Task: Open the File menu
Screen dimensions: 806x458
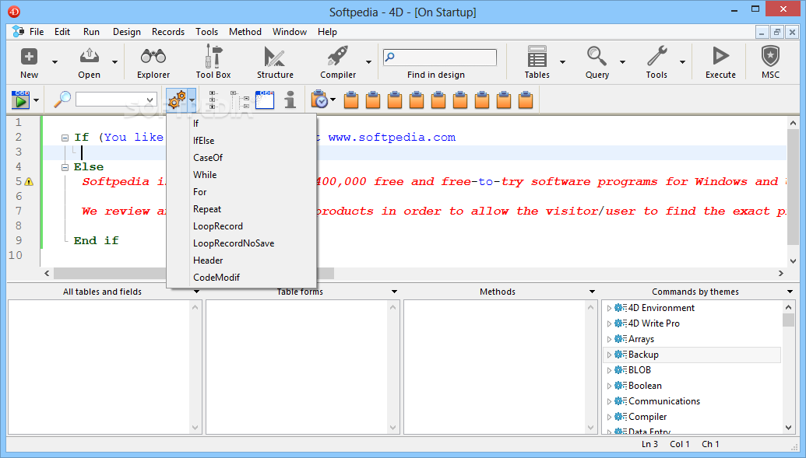Action: [x=37, y=32]
